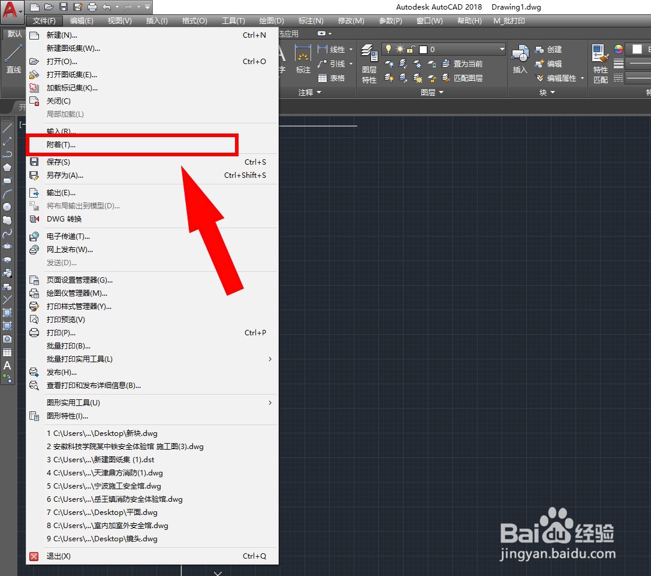The image size is (651, 576).
Task: Select the multiline text A tool in left toolbar
Action: tap(7, 365)
